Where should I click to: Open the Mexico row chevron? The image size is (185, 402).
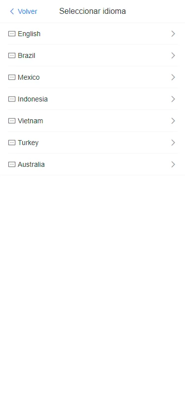(x=173, y=77)
